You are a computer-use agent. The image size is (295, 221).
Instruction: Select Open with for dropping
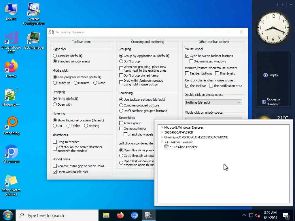point(55,104)
